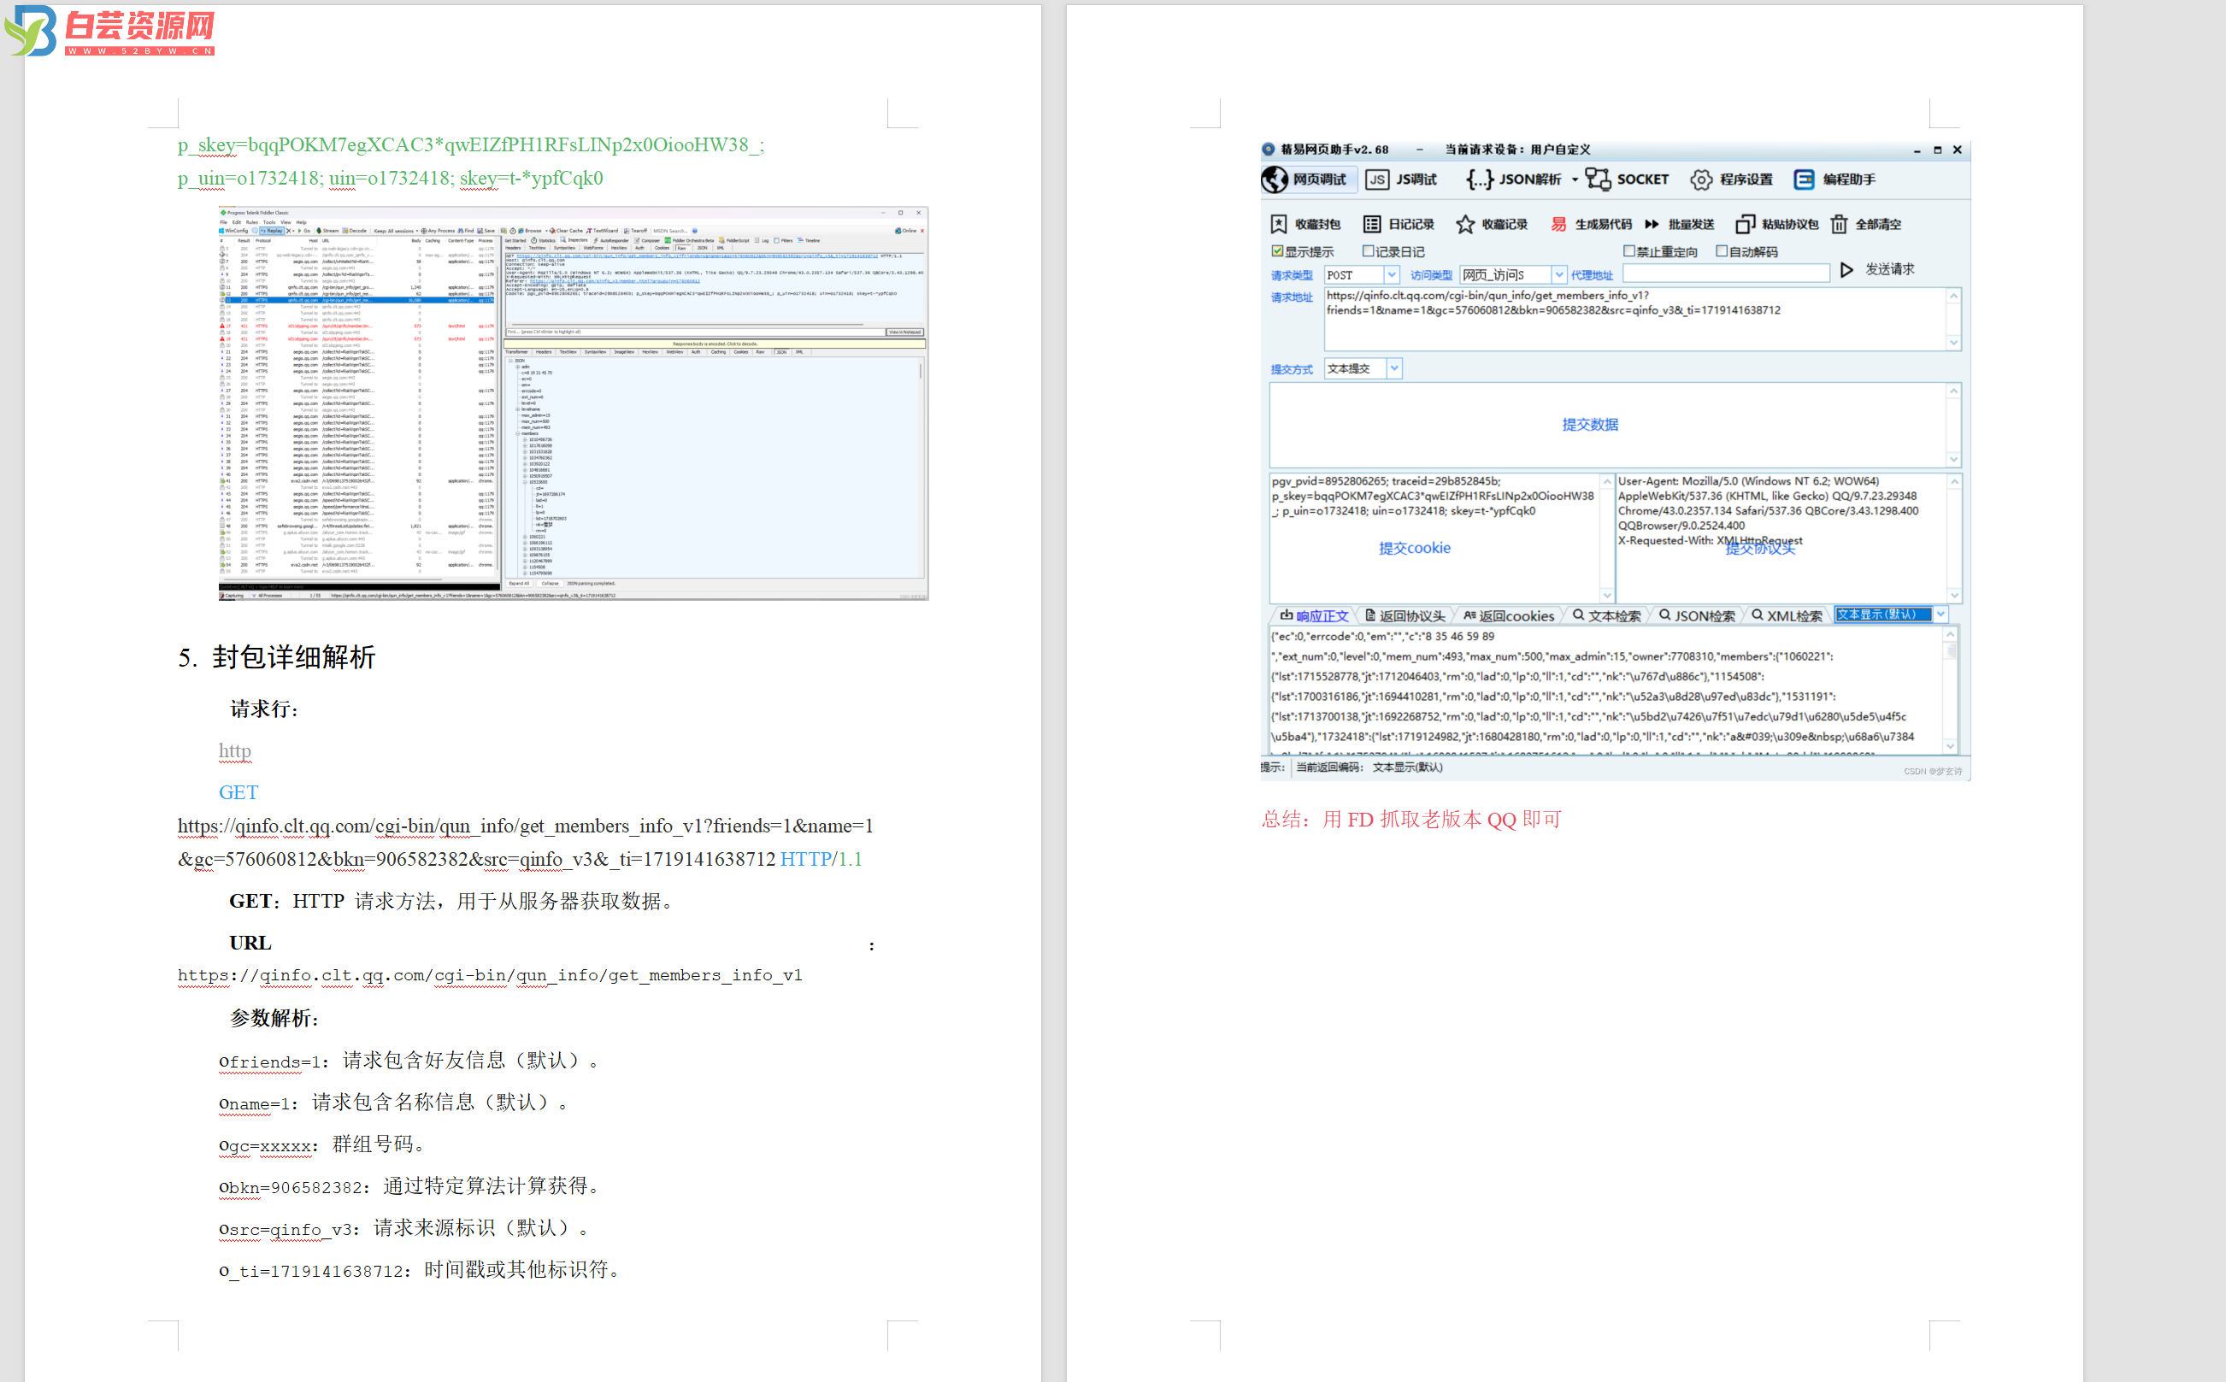Screen dimensions: 2226x1382
Task: Switch to 响应正文 tab
Action: 1314,615
